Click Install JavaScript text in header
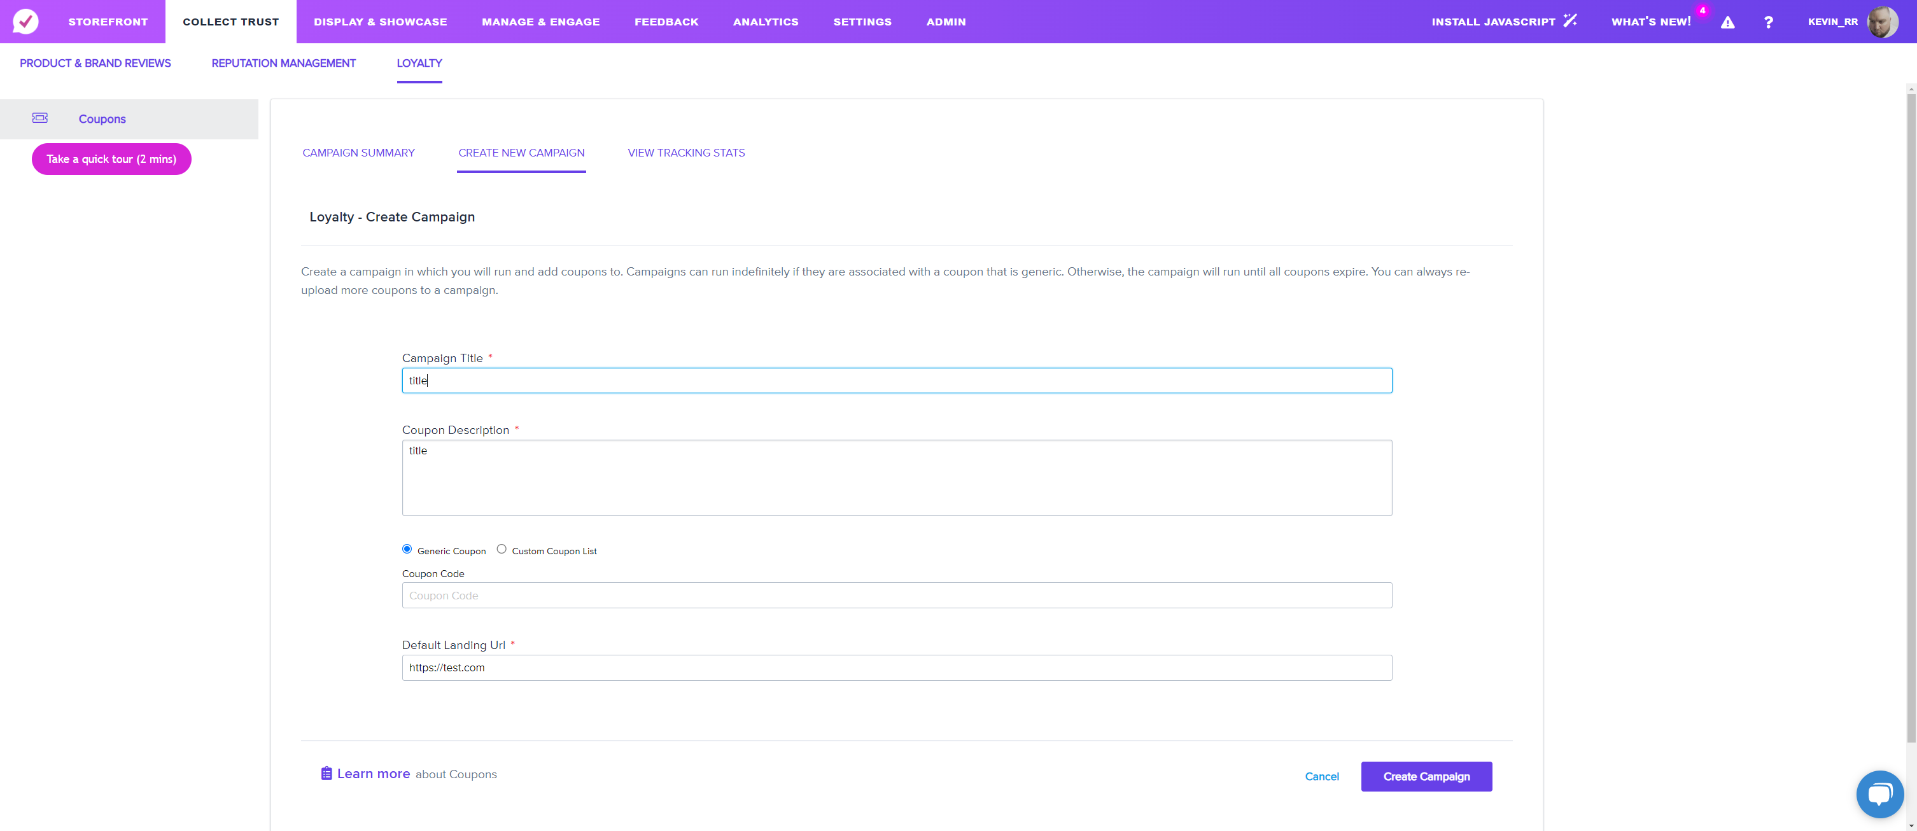The height and width of the screenshot is (831, 1917). [x=1494, y=22]
